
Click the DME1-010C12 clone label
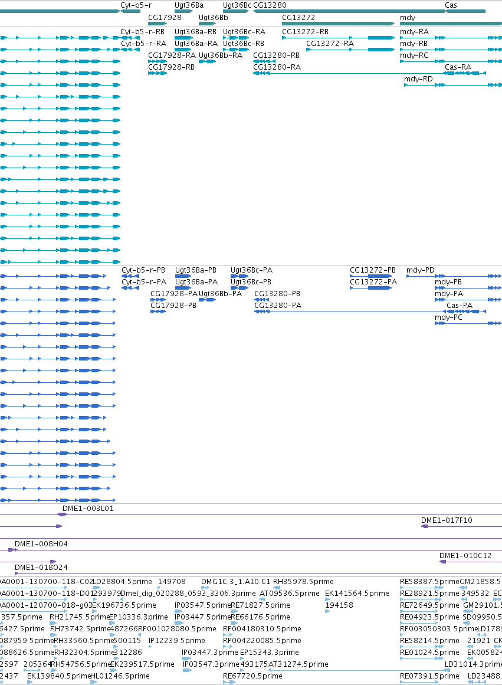point(465,556)
